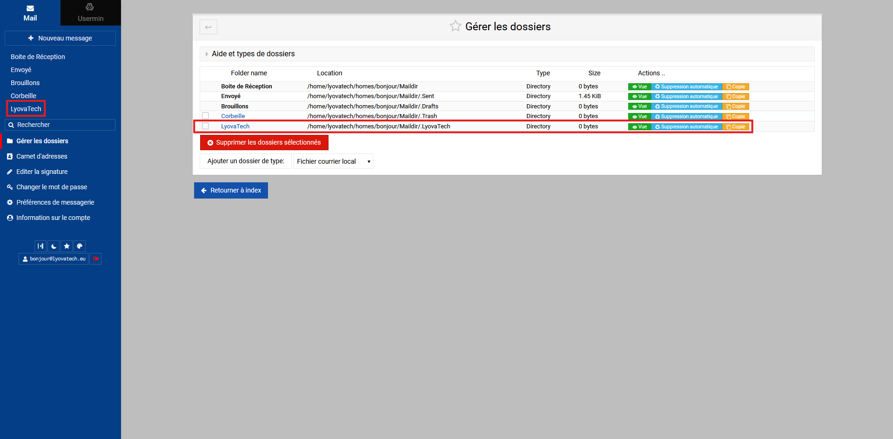The width and height of the screenshot is (893, 439).
Task: Click the star favorites icon in the sidebar
Action: (x=67, y=246)
